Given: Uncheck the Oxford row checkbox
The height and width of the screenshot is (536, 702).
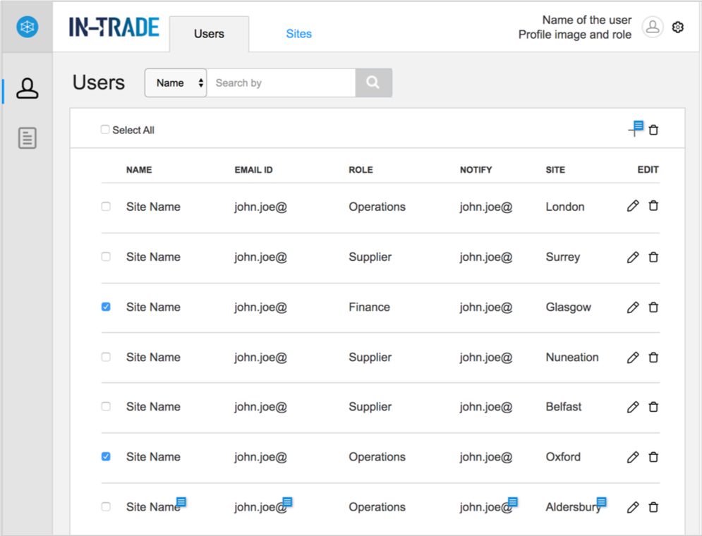Looking at the screenshot, I should tap(106, 456).
